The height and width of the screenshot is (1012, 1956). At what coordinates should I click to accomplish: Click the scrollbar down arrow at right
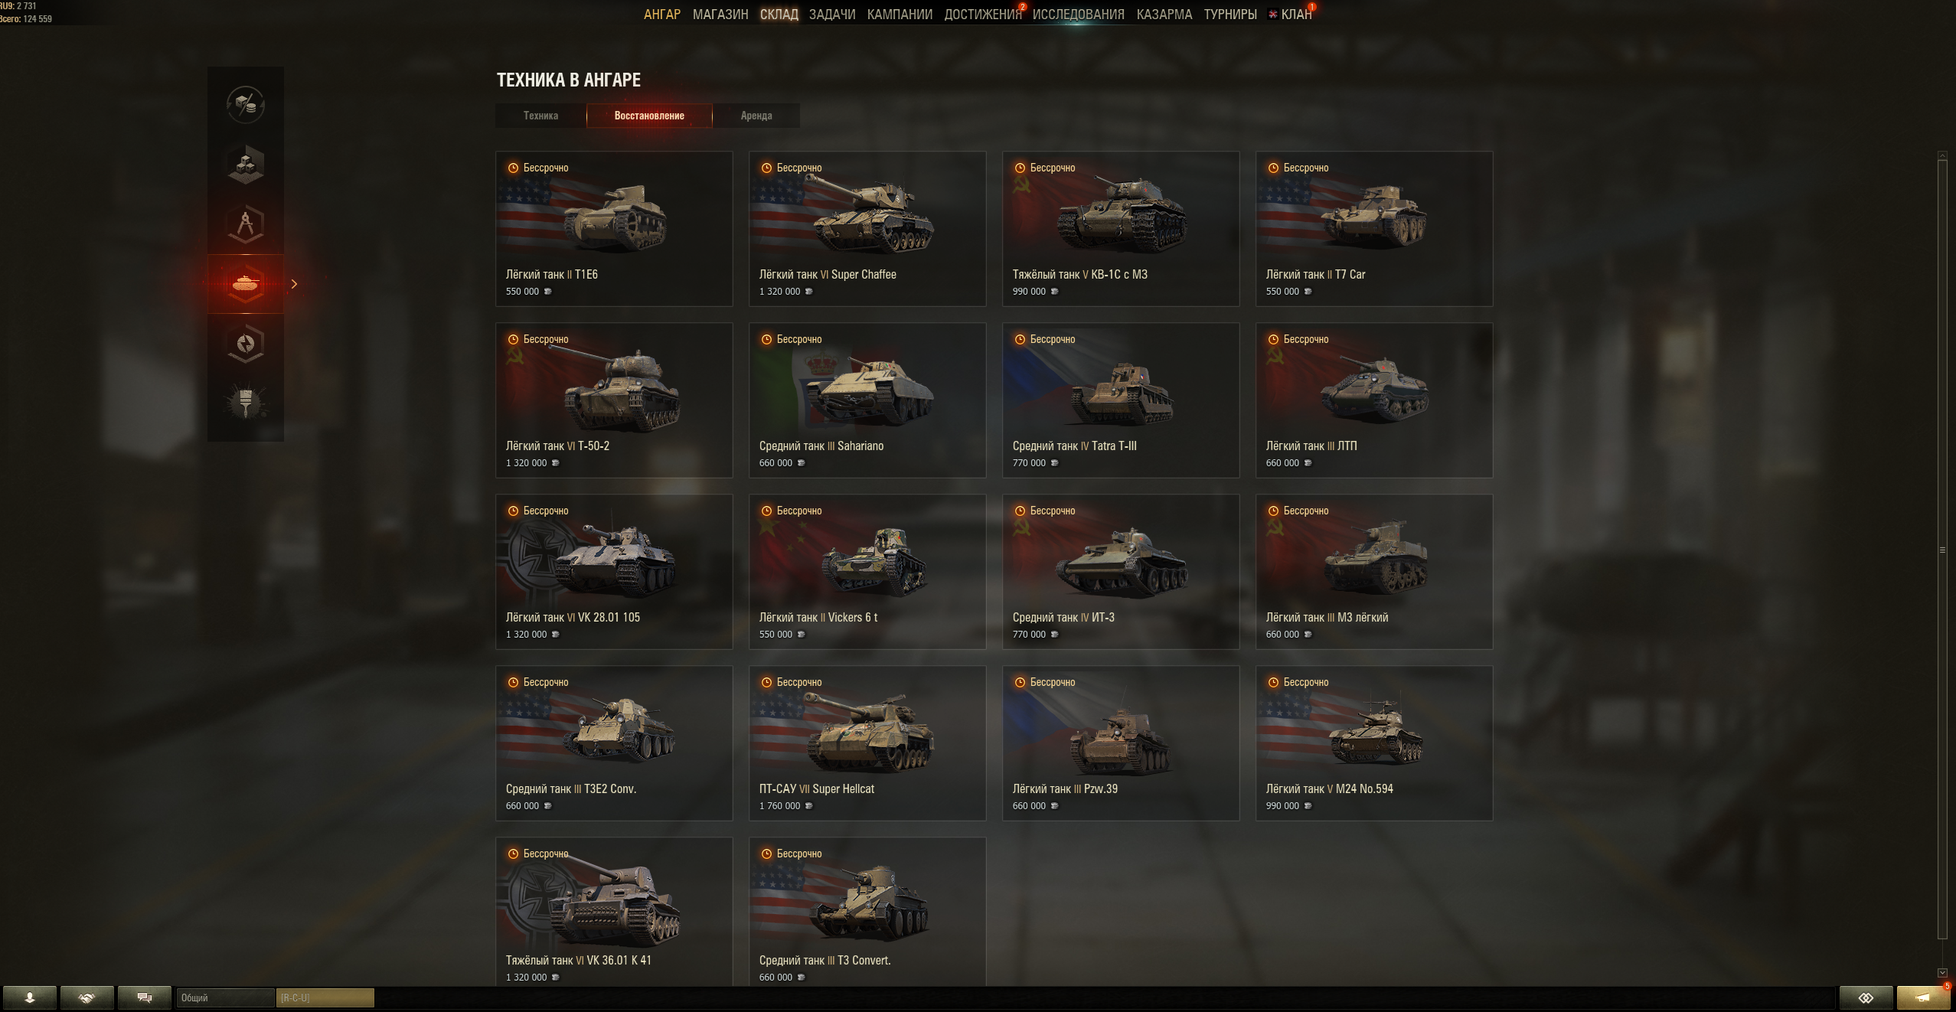1942,973
